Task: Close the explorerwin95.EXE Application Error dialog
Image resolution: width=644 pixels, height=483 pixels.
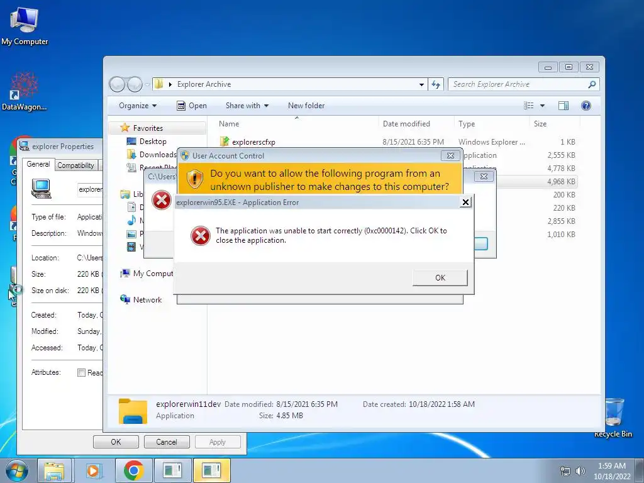Action: pyautogui.click(x=465, y=202)
